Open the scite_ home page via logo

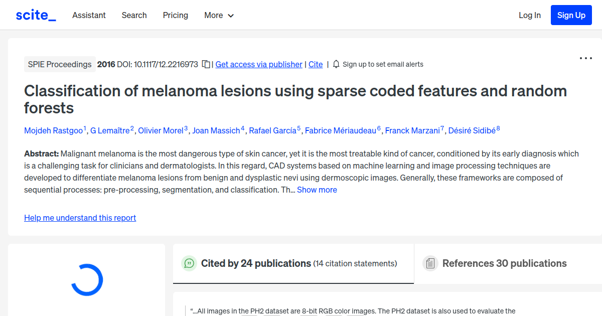35,15
